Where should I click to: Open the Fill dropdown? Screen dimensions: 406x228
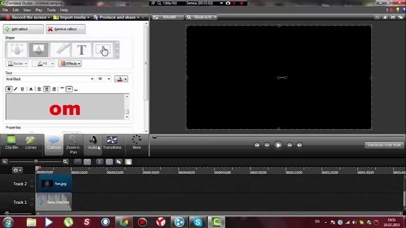click(x=43, y=63)
